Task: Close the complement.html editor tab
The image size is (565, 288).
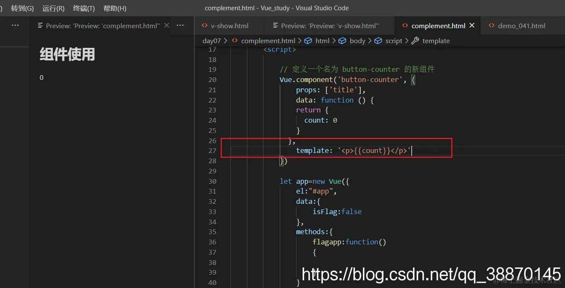Action: (x=472, y=26)
